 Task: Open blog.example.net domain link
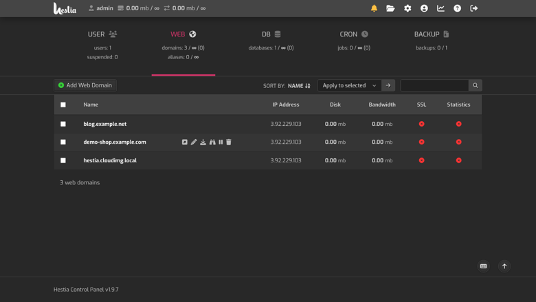tap(105, 124)
